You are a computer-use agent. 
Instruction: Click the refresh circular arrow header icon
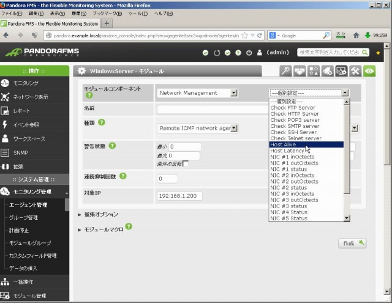(217, 53)
